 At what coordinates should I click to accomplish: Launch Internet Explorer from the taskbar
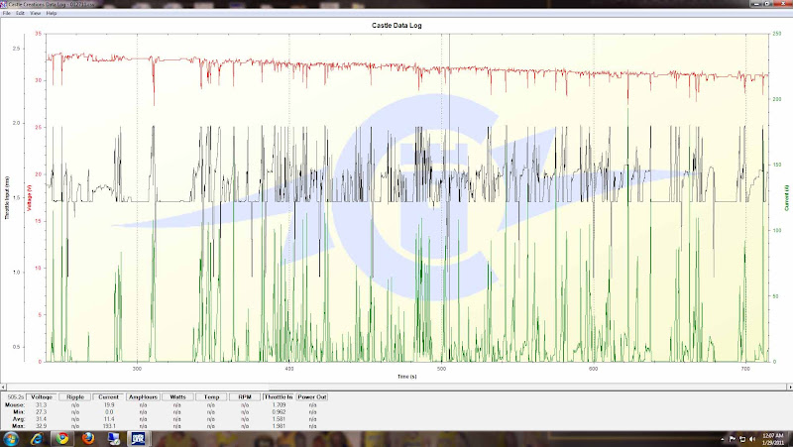36,437
